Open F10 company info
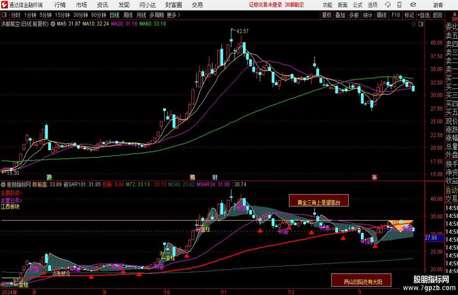This screenshot has width=458, height=295. click(x=396, y=15)
